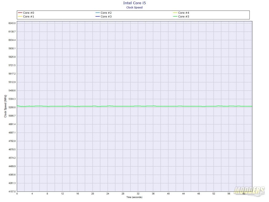The image size is (269, 202).
Task: Click the 24 tick on the time axis
Action: [x=108, y=194]
